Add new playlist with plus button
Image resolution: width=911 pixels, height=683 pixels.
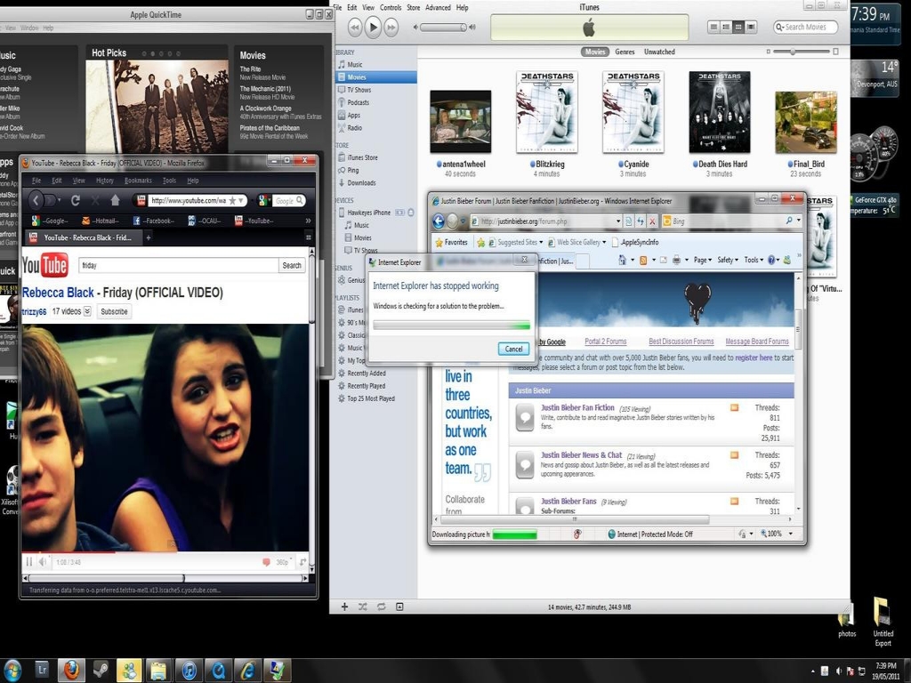344,607
